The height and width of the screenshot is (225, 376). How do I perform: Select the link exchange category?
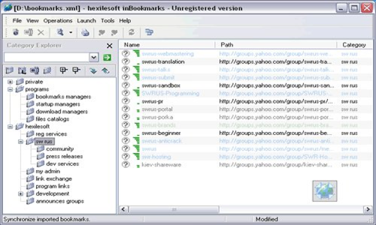point(54,179)
